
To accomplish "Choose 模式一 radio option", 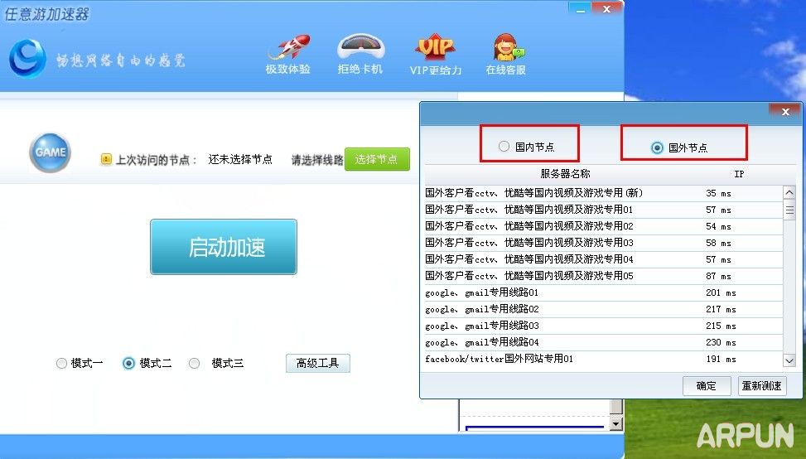I will pos(61,363).
